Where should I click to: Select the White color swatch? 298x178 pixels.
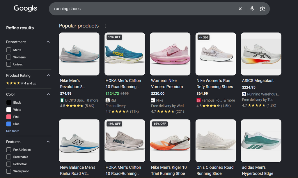(8, 110)
